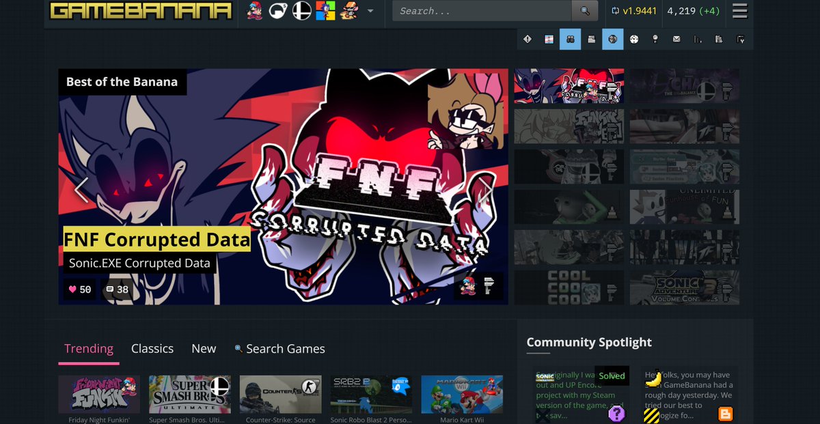820x424 pixels.
Task: Select the Baldi green ruler carousel thumbnail
Action: tap(569, 206)
